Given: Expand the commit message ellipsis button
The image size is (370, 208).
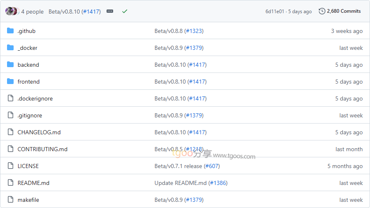Looking at the screenshot, I should click(110, 12).
